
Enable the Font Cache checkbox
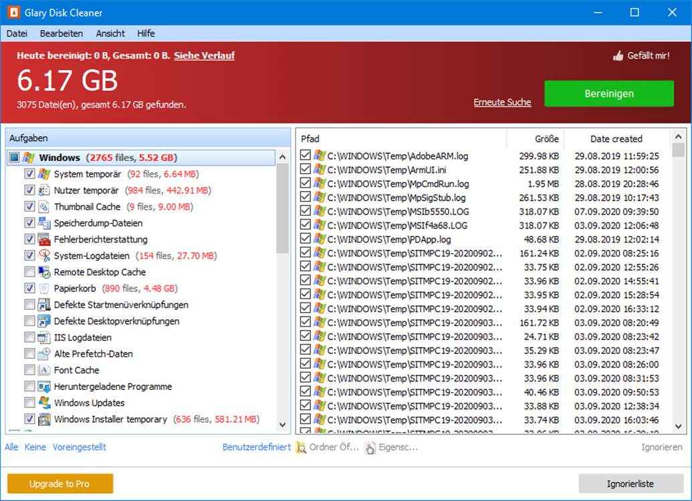tap(29, 369)
